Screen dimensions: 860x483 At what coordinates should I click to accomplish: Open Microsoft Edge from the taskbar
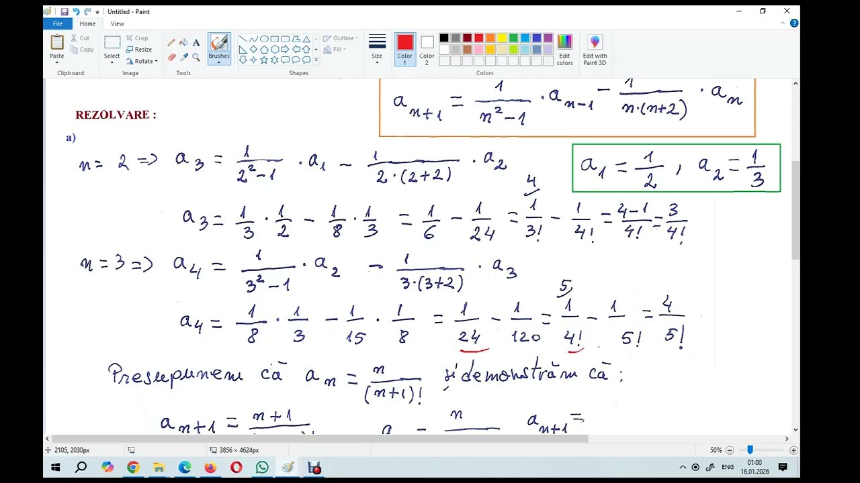pyautogui.click(x=185, y=468)
